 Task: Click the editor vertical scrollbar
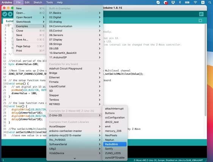(x=206, y=70)
